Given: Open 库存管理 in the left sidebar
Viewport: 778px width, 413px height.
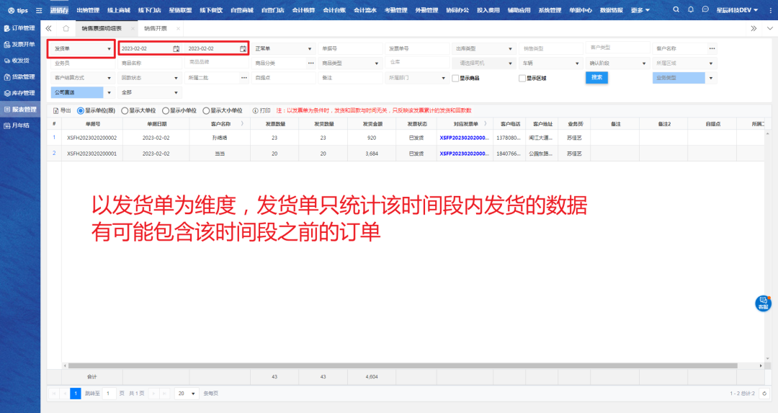Looking at the screenshot, I should 19,93.
